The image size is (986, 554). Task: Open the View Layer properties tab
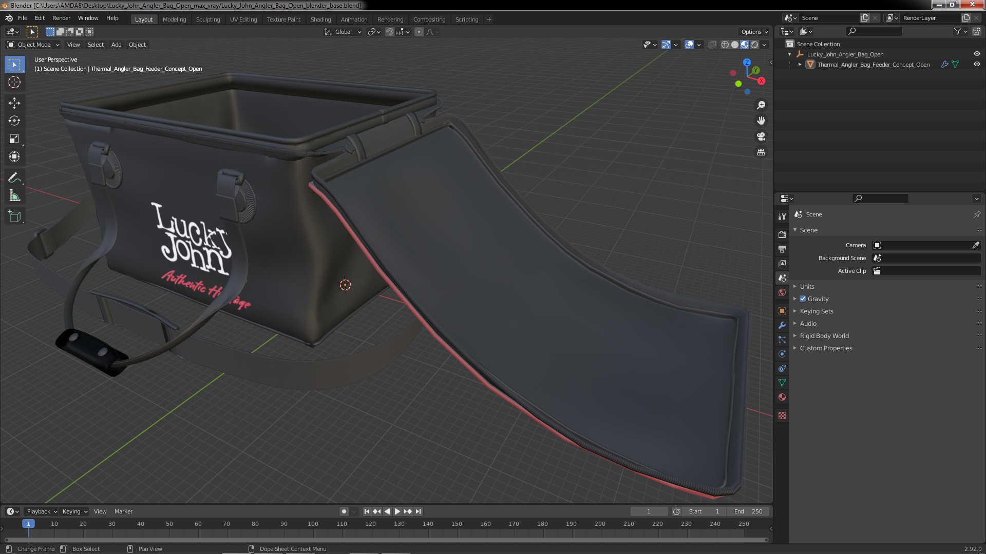(782, 263)
